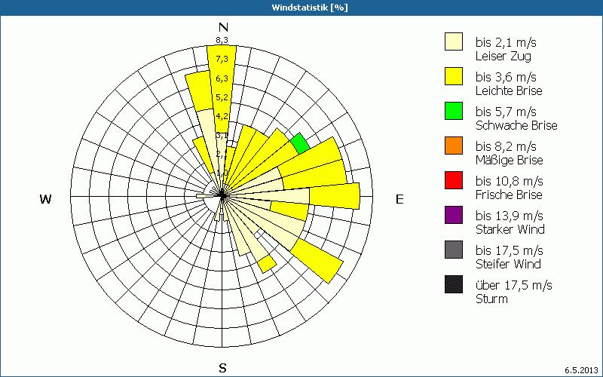Click the 'Schwache Brise' legend label

[x=516, y=125]
